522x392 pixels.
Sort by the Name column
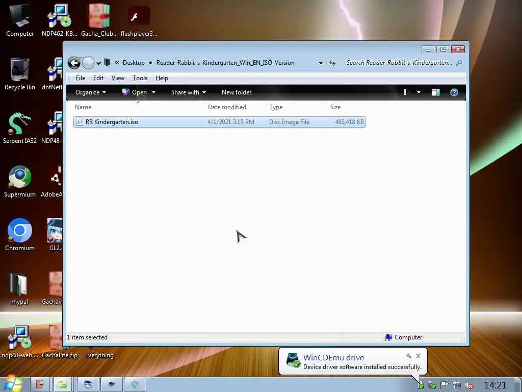83,107
